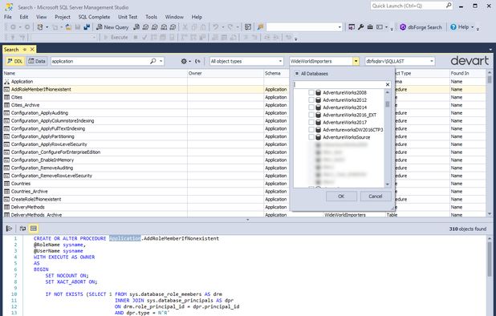Open the empty combo box left of the Activity window icon

pyautogui.click(x=304, y=27)
